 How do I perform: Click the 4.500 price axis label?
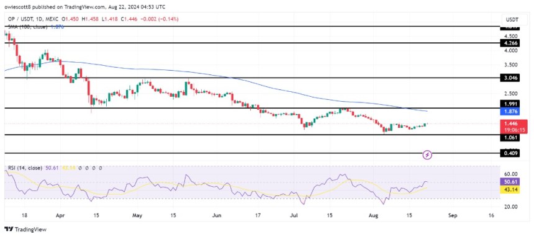(512, 36)
